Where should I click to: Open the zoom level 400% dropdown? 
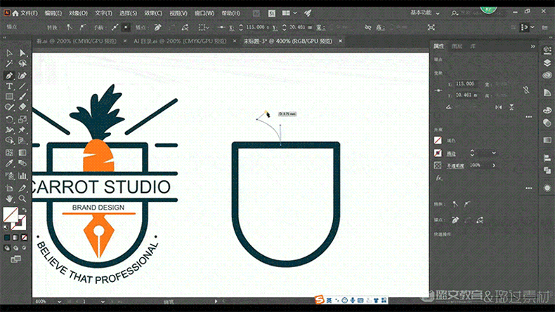tap(59, 301)
